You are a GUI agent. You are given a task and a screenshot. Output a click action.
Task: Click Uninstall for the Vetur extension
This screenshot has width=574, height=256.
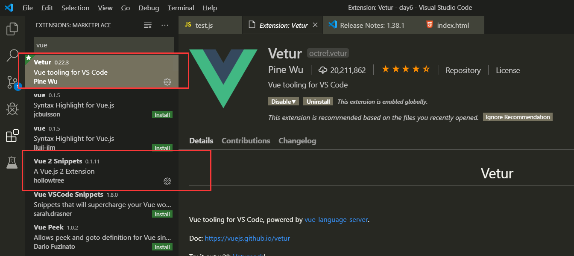click(x=318, y=101)
